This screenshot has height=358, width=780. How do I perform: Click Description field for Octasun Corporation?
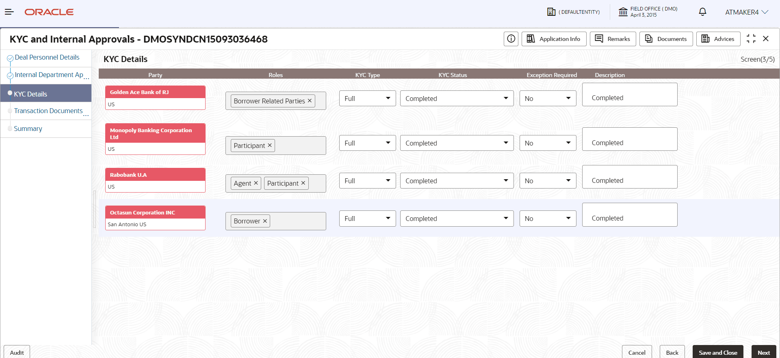tap(630, 214)
